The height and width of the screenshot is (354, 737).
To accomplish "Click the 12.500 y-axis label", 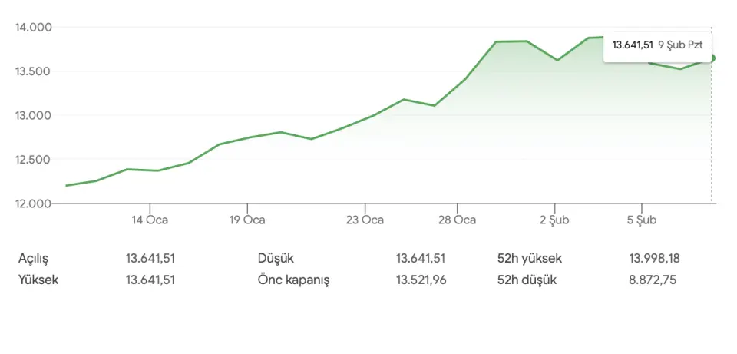I will click(x=33, y=160).
